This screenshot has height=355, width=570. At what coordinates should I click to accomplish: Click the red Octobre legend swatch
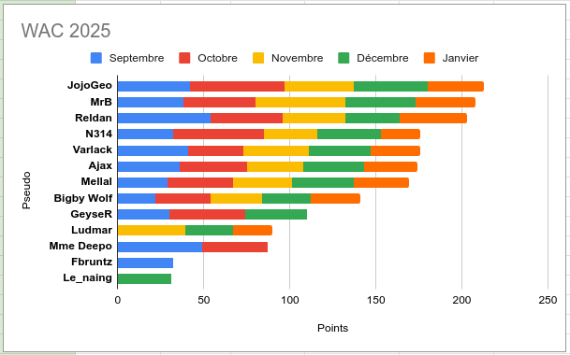point(184,58)
